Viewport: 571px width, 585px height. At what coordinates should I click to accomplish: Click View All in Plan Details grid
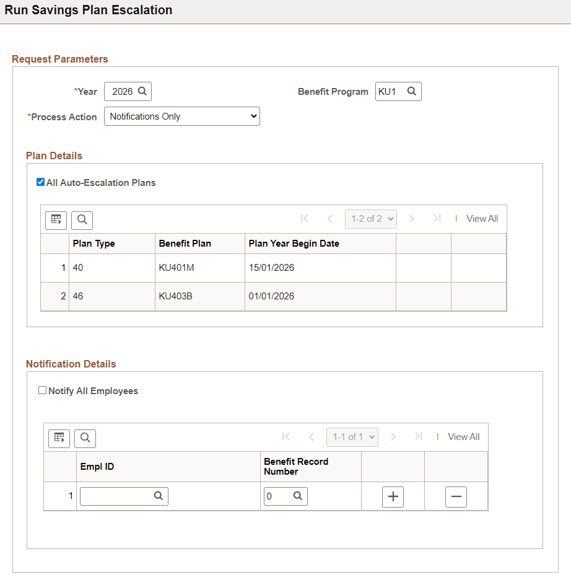[482, 218]
